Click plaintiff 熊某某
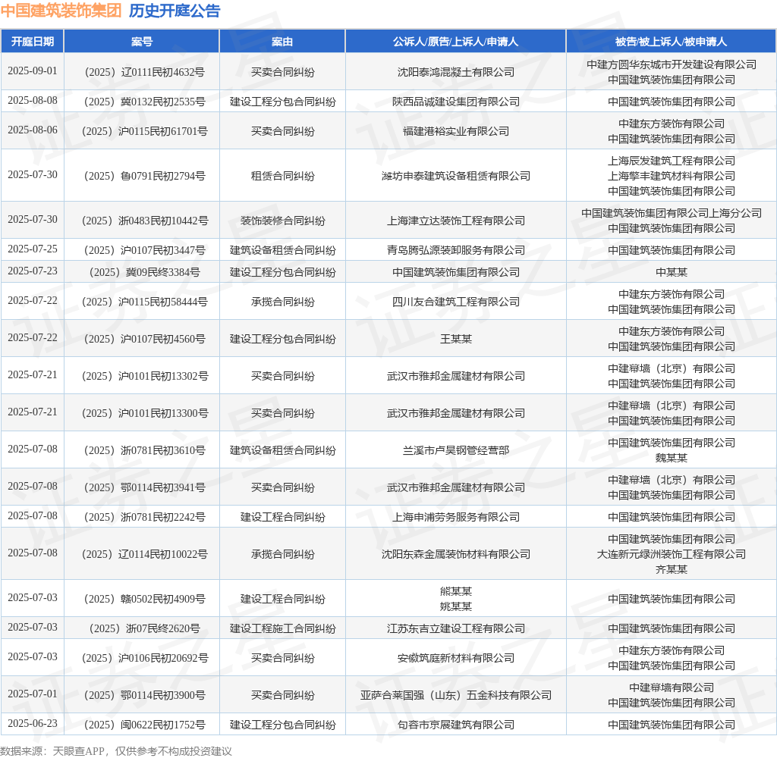Viewport: 777px width, 758px height. 456,591
